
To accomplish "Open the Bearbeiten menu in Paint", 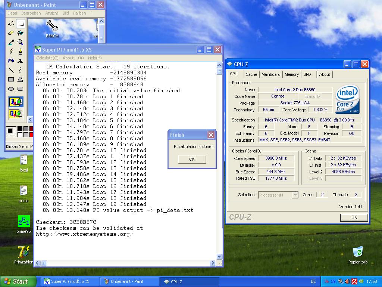I will [31, 13].
